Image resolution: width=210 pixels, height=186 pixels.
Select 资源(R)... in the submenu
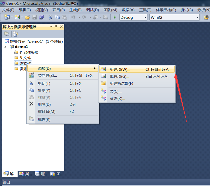137,98
